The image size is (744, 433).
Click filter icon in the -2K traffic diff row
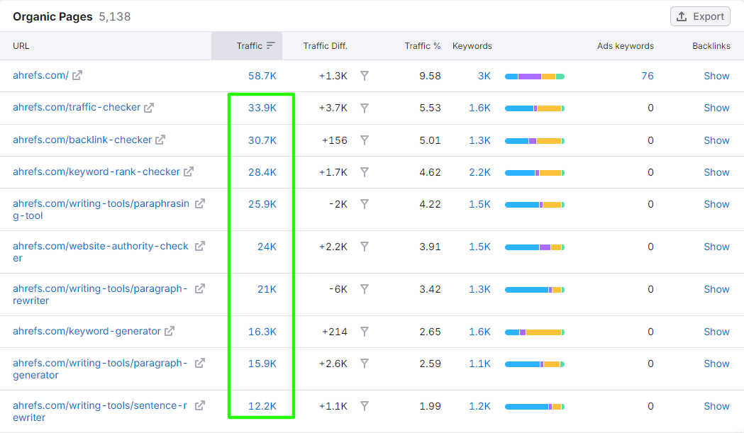(365, 204)
